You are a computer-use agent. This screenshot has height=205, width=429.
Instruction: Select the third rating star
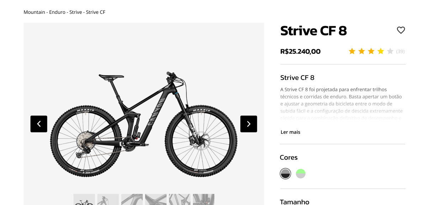(x=371, y=51)
